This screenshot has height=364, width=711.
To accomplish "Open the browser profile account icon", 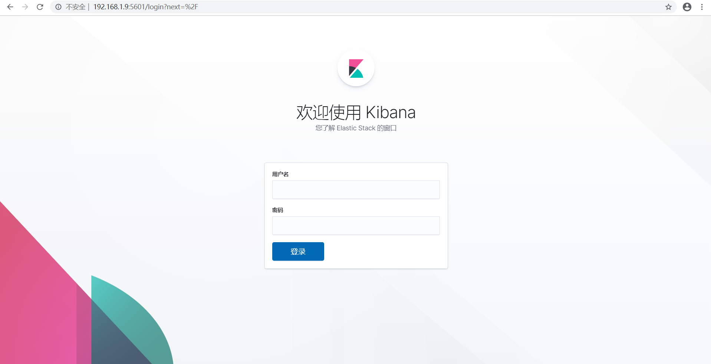I will 687,7.
